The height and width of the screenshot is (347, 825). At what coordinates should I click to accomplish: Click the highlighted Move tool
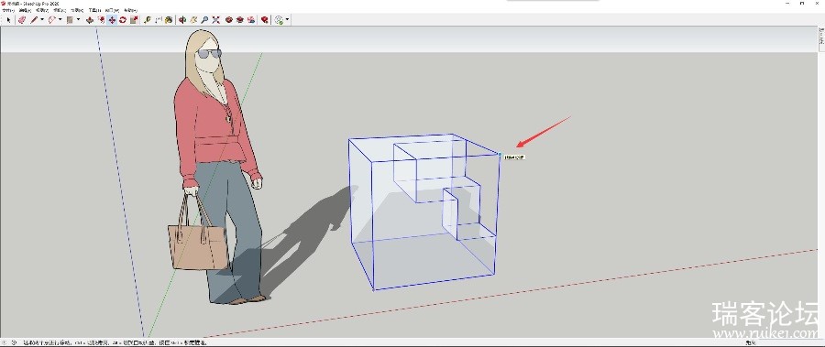(112, 20)
